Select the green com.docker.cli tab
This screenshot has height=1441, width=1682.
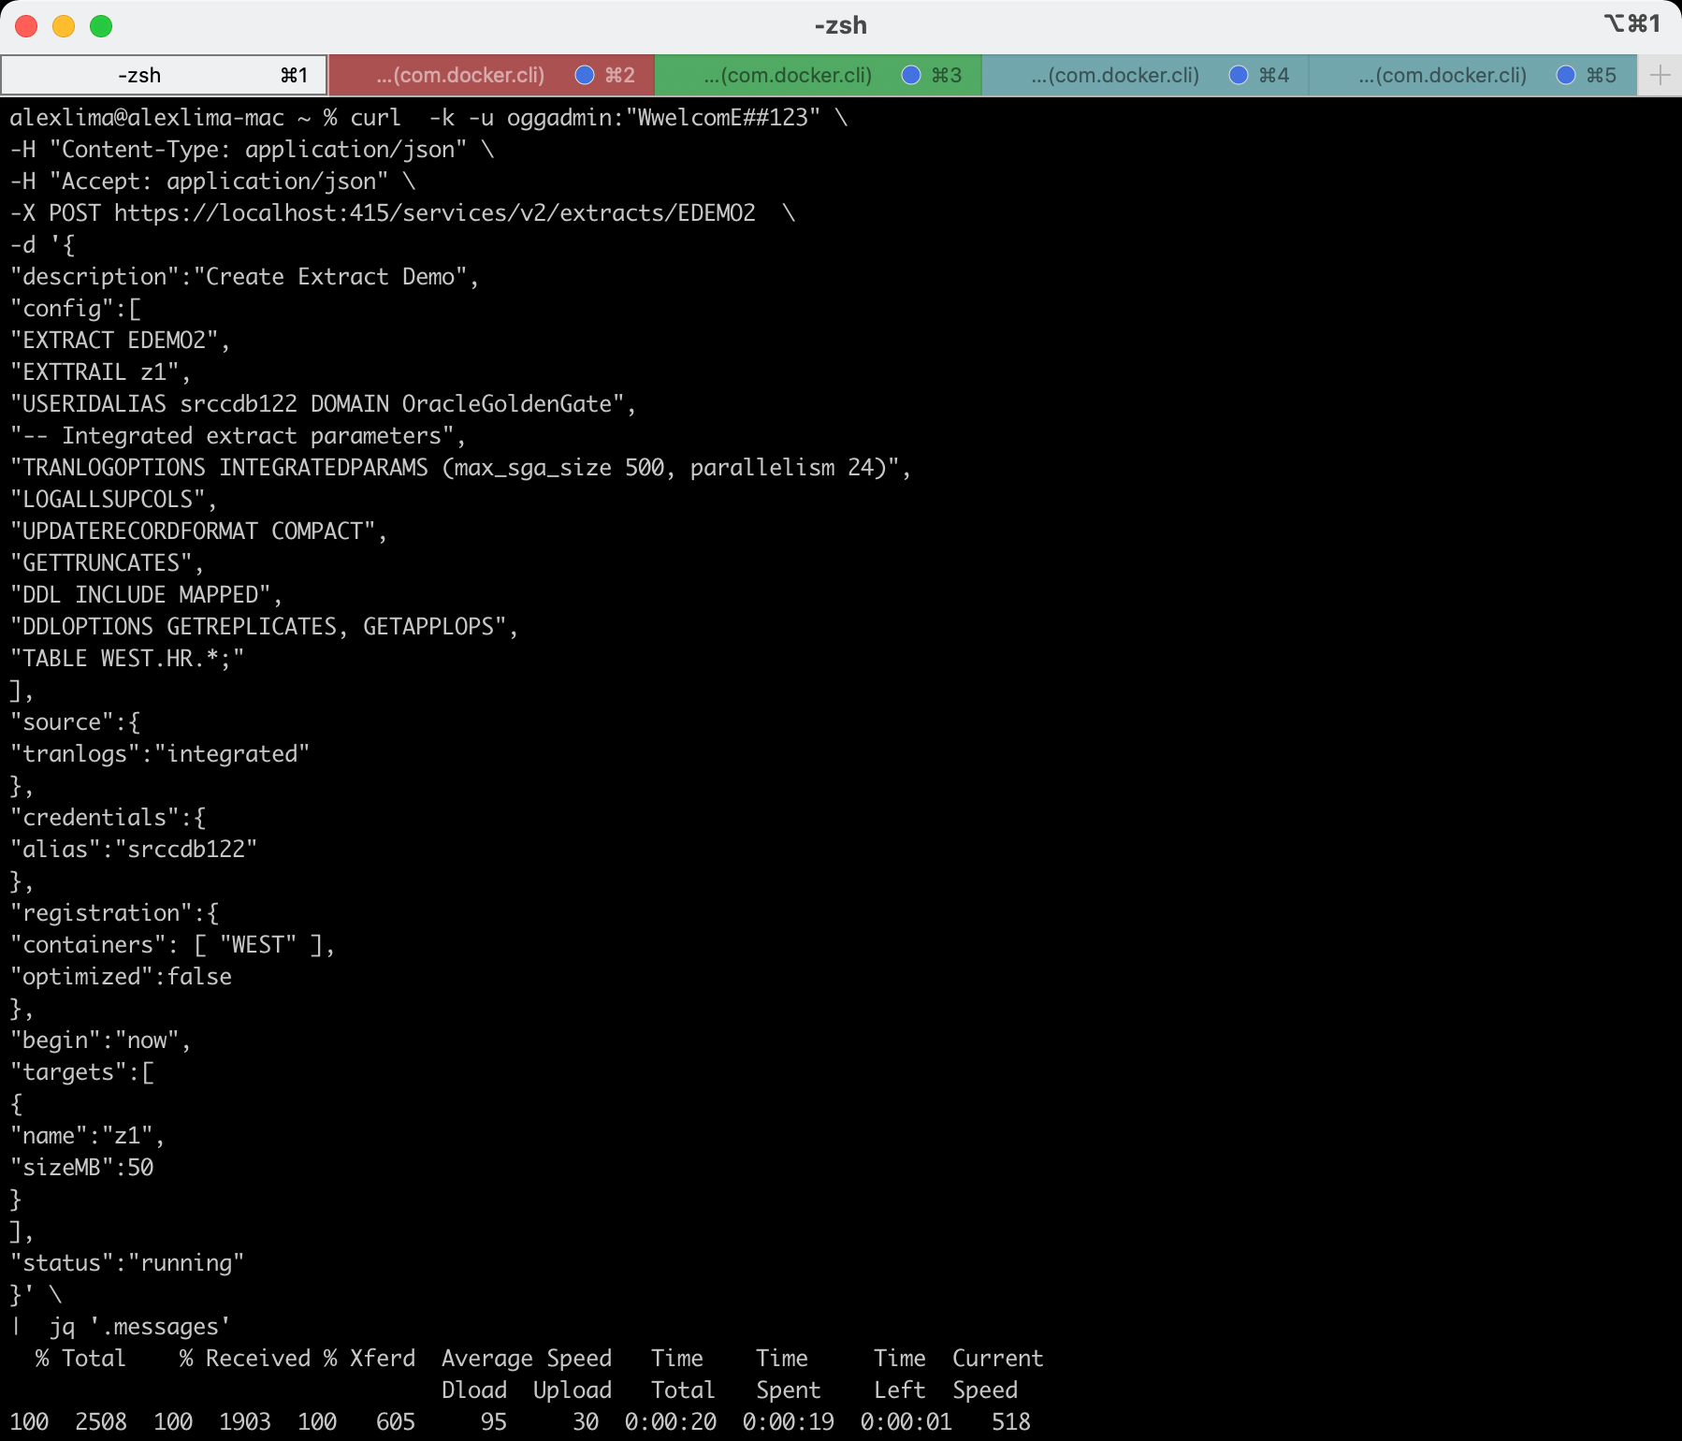(788, 75)
